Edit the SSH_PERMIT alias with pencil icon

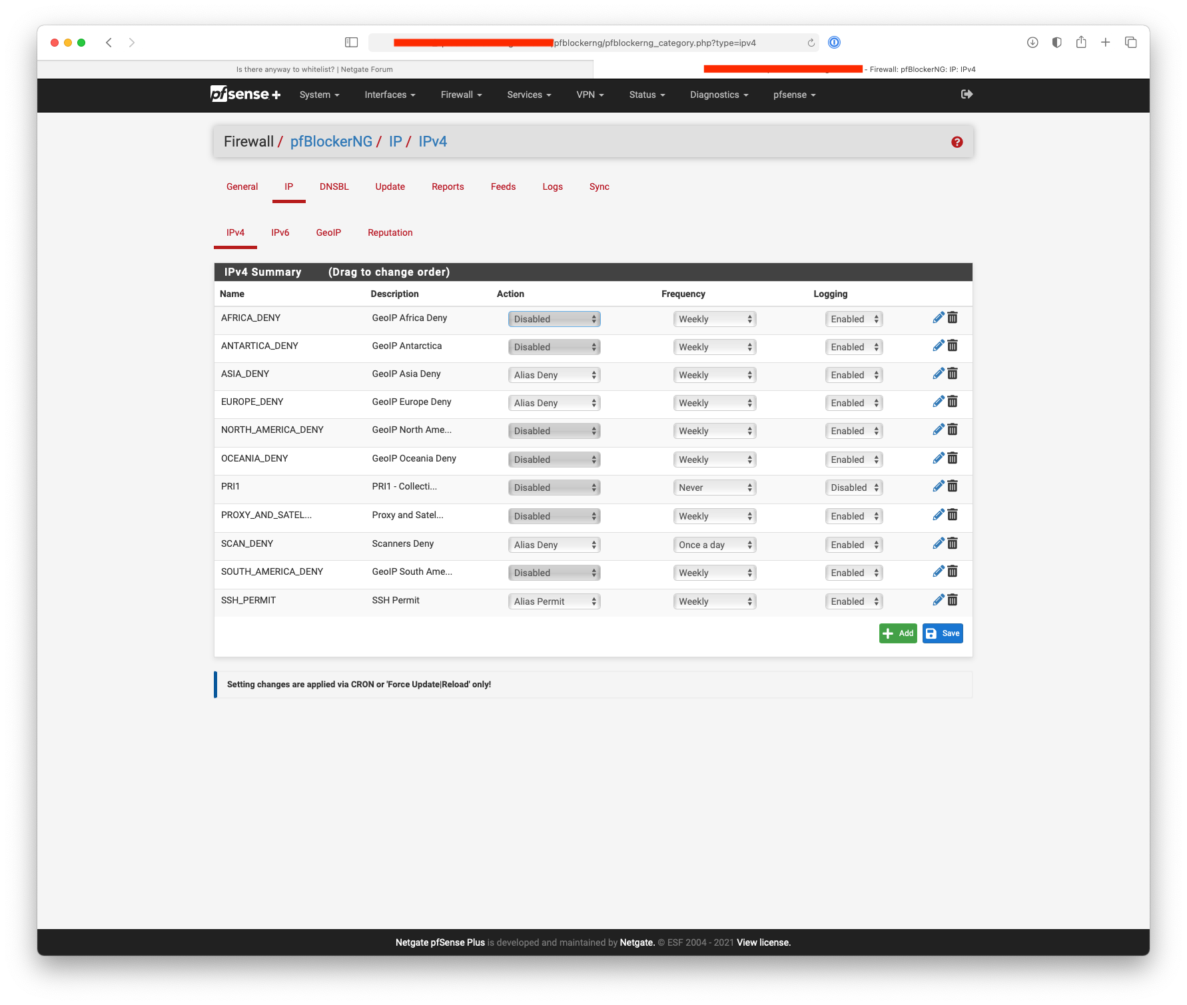(x=938, y=600)
